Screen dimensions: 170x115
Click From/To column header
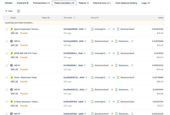tap(94, 18)
